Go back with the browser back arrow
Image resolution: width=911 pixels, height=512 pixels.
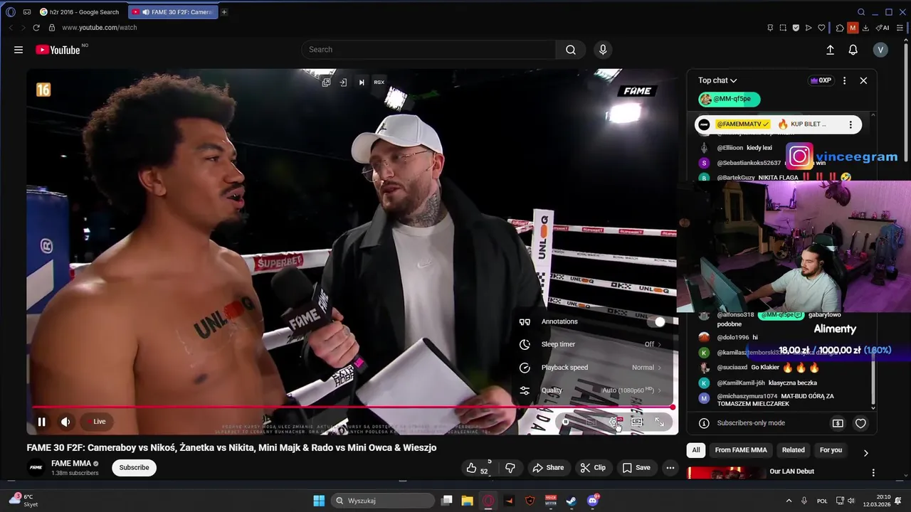pyautogui.click(x=11, y=28)
